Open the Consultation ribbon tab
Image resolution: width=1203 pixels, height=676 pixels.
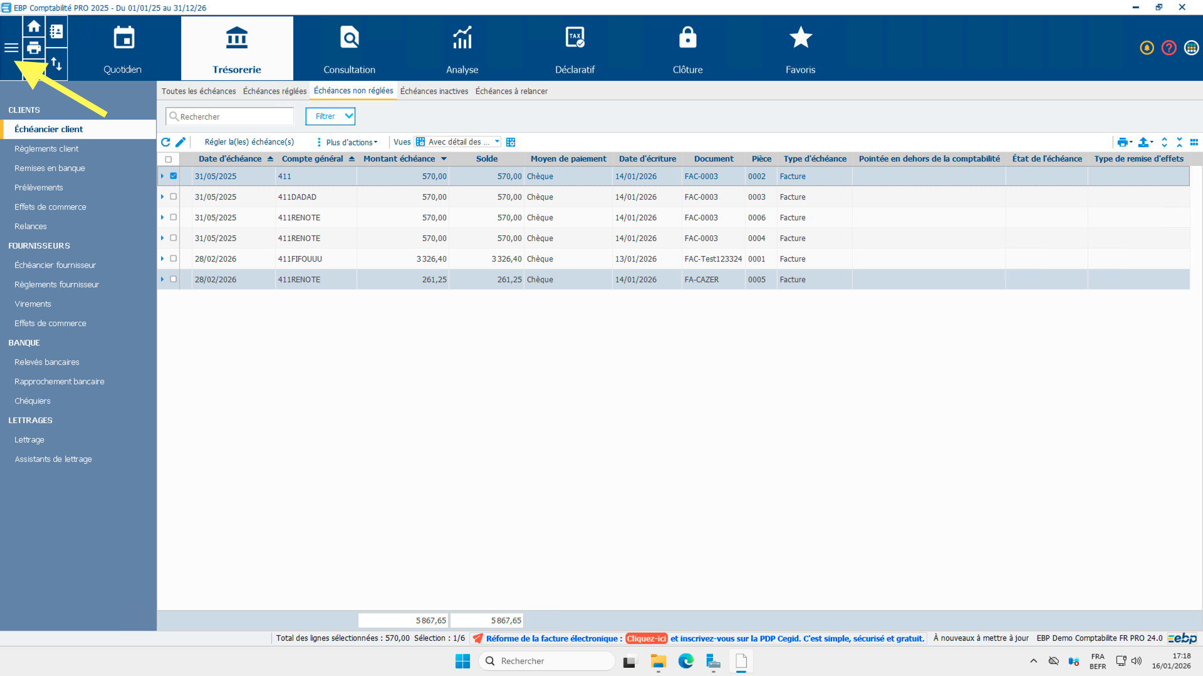349,49
